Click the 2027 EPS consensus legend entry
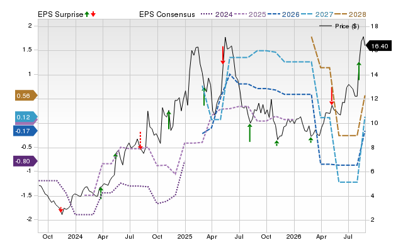Viewport: 403px width, 240px height. [x=317, y=14]
